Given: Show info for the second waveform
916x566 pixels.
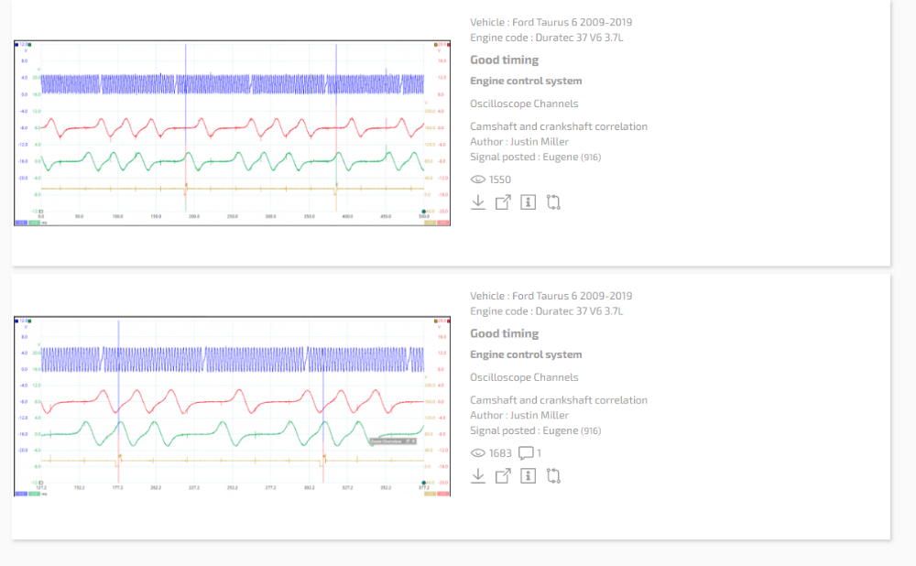Looking at the screenshot, I should tap(528, 476).
